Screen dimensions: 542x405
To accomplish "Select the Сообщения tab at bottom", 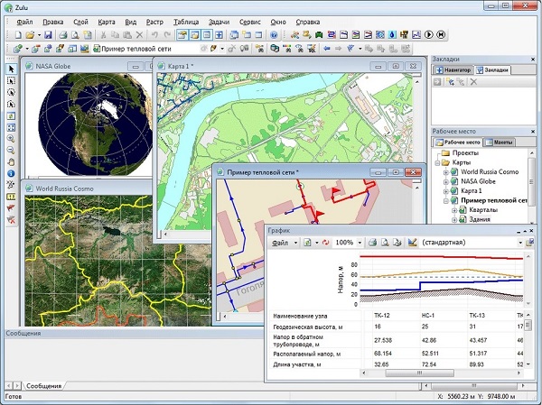I will (42, 385).
